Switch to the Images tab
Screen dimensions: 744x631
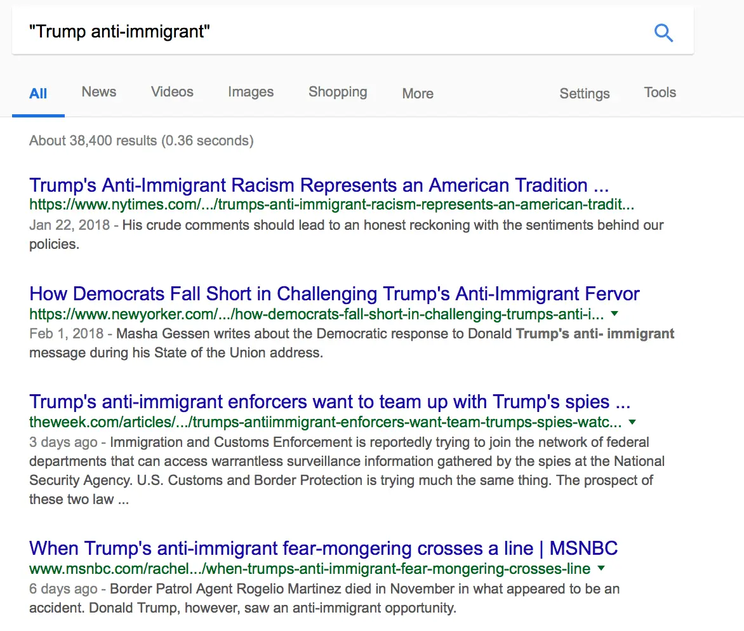tap(250, 92)
